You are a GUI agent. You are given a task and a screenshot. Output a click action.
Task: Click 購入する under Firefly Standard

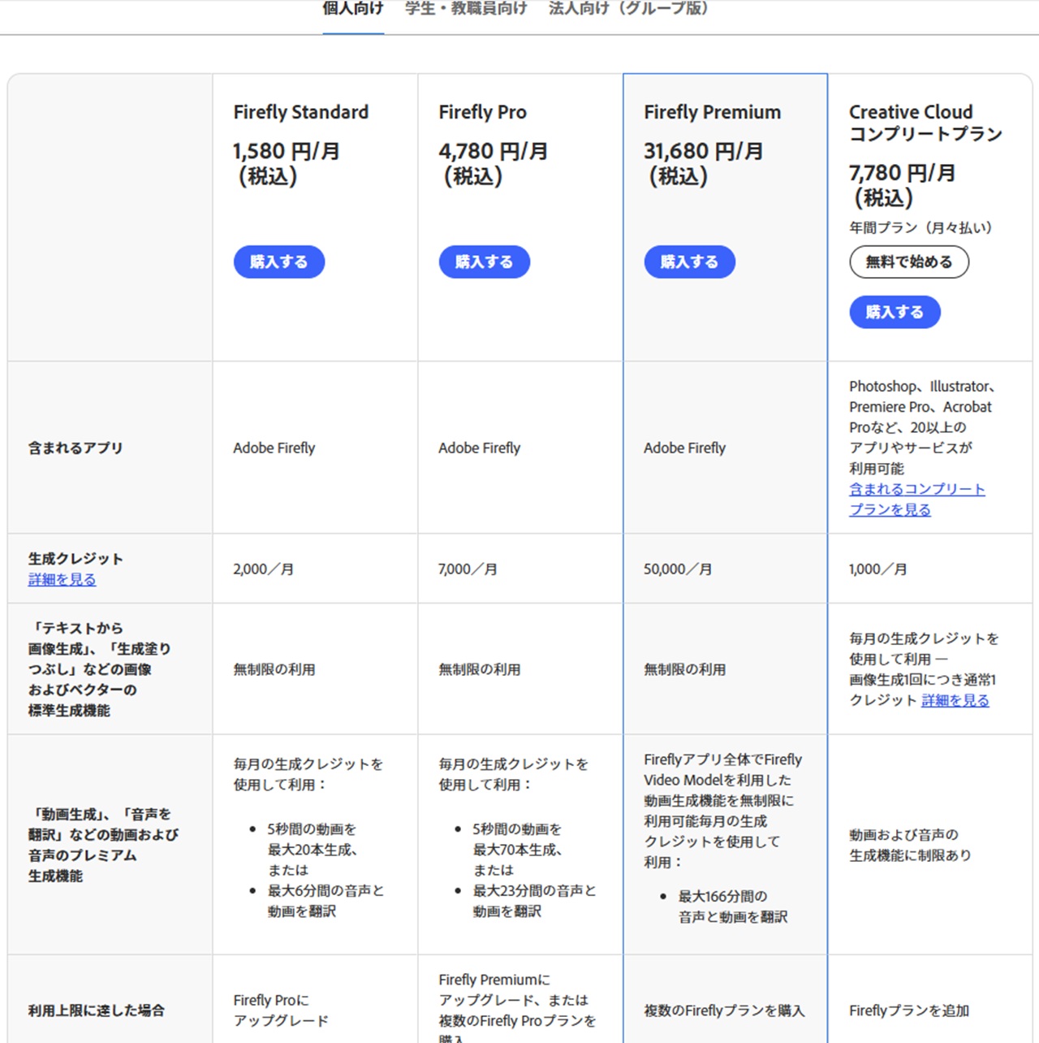pos(279,262)
